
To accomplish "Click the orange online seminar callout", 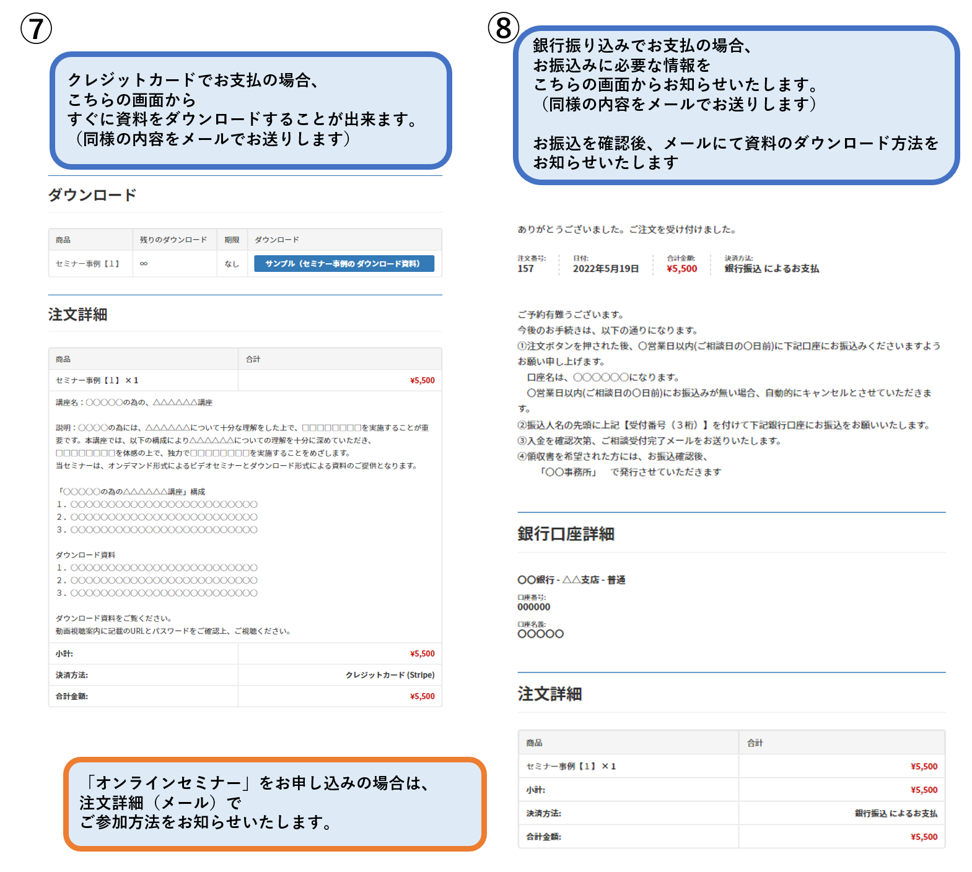I will tap(274, 803).
